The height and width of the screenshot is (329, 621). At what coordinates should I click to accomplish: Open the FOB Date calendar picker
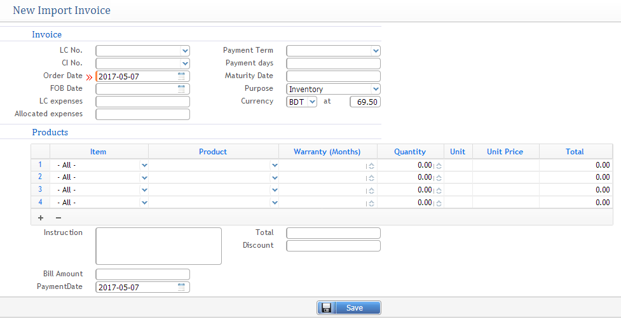pos(181,89)
